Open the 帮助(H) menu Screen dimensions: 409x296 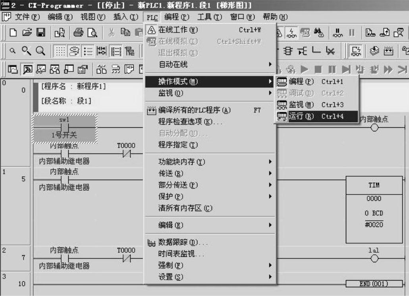(x=275, y=17)
